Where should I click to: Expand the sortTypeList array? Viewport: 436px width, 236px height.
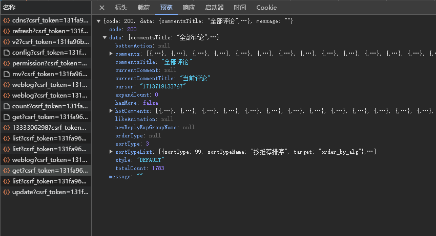(x=111, y=152)
